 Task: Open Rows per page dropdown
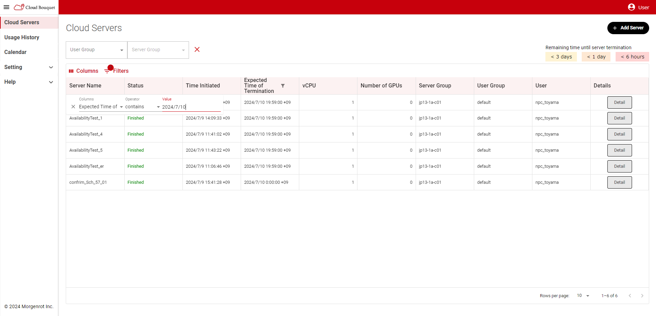[583, 296]
